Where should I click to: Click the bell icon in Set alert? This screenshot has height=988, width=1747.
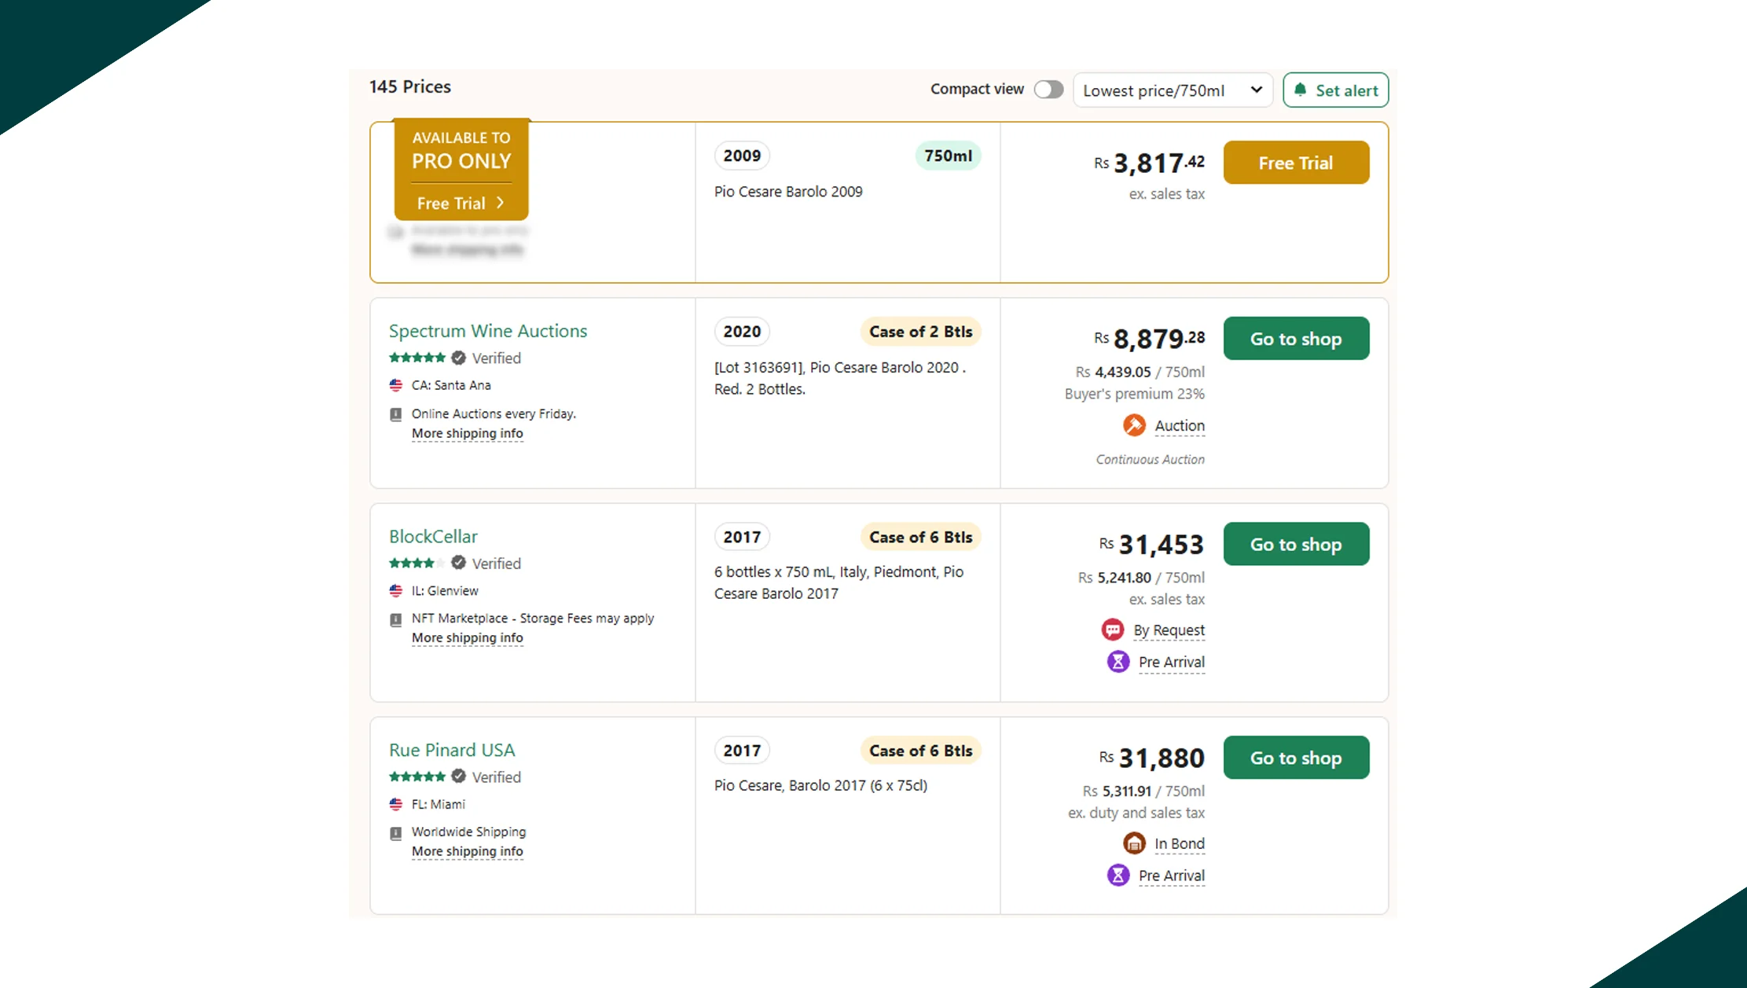[1301, 90]
